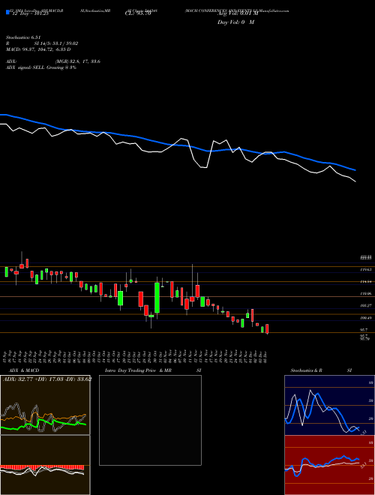Click the 100.49 price axis label
Viewport: 375px width, 495px height.
(x=366, y=318)
